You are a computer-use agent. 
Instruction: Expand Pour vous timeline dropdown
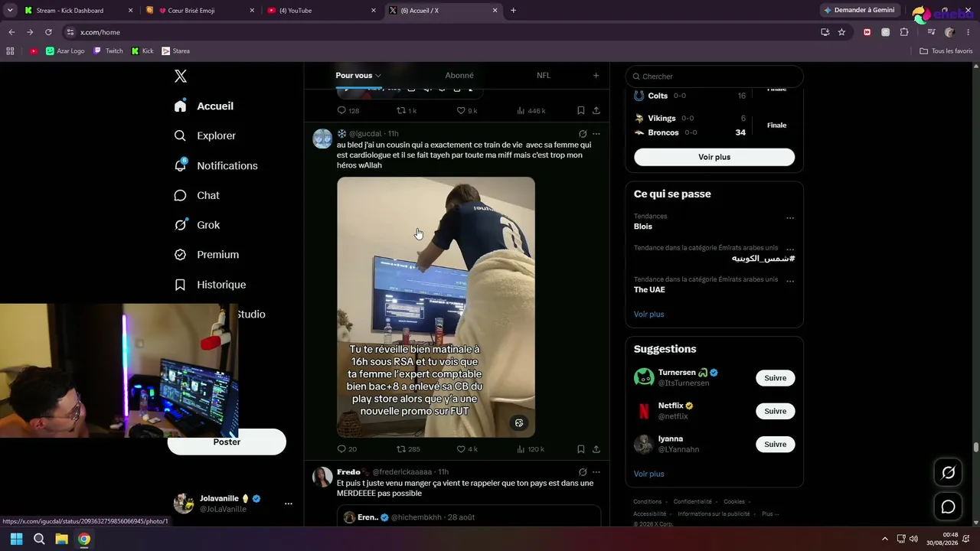point(358,76)
